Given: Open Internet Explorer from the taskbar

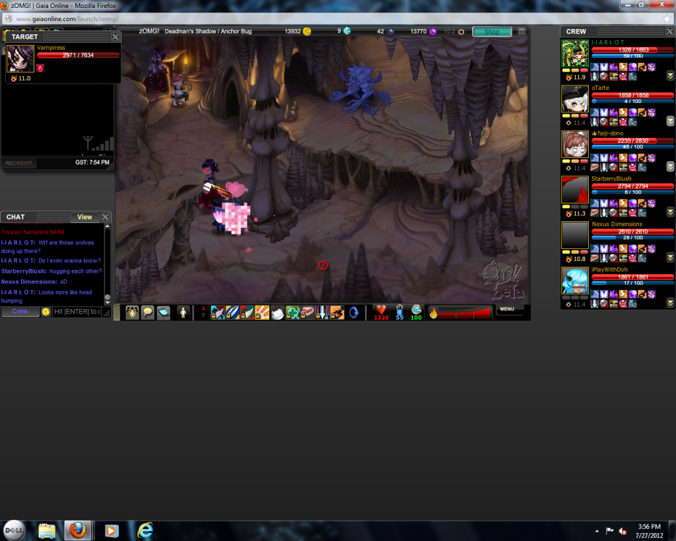Looking at the screenshot, I should point(145,530).
